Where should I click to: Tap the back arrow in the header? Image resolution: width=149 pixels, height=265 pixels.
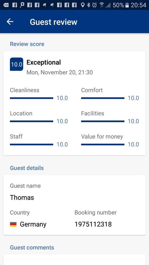(x=10, y=22)
